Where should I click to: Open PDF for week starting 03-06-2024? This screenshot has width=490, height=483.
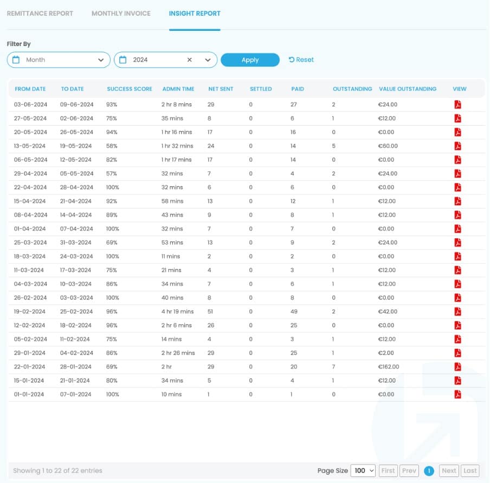click(457, 105)
